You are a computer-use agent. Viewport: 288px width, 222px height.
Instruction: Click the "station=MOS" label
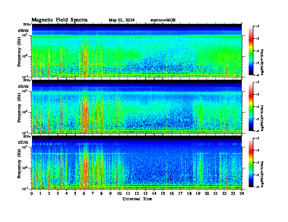(163, 20)
